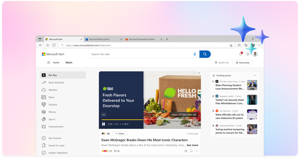Image resolution: width=300 pixels, height=159 pixels.
Task: Click the Trending stories heading
Action: pyautogui.click(x=224, y=75)
